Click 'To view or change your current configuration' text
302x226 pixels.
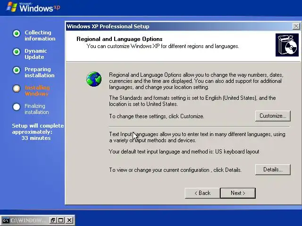pos(175,170)
